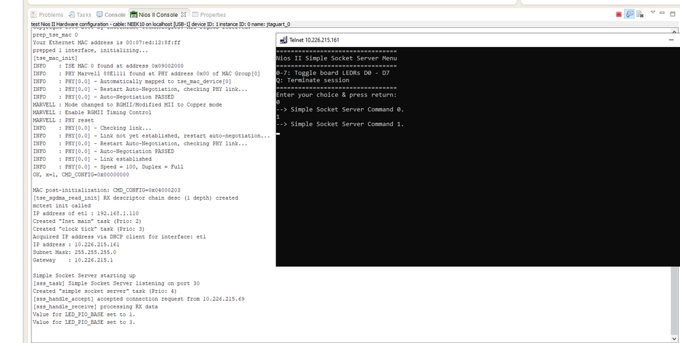The width and height of the screenshot is (680, 343).
Task: Click 'Created "clock tick" task (Prio: 3)'
Action: tap(88, 230)
